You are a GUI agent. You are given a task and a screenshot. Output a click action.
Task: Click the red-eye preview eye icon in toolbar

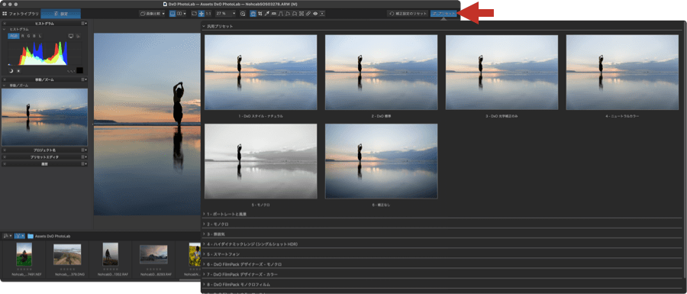coord(315,14)
